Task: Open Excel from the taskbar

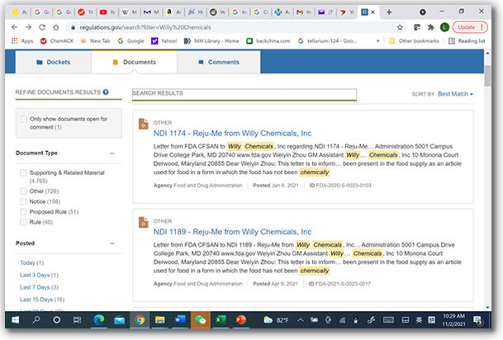Action: click(221, 320)
